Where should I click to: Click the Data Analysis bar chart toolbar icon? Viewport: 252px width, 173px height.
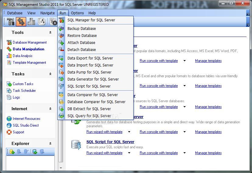31,22
